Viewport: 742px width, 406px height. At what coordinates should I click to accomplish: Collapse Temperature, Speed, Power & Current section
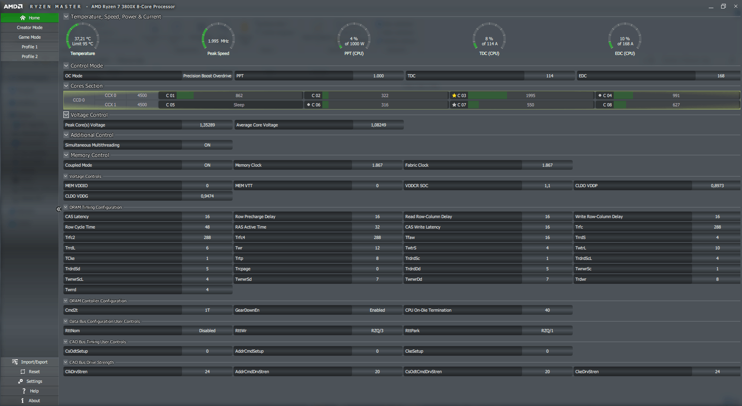click(x=66, y=17)
